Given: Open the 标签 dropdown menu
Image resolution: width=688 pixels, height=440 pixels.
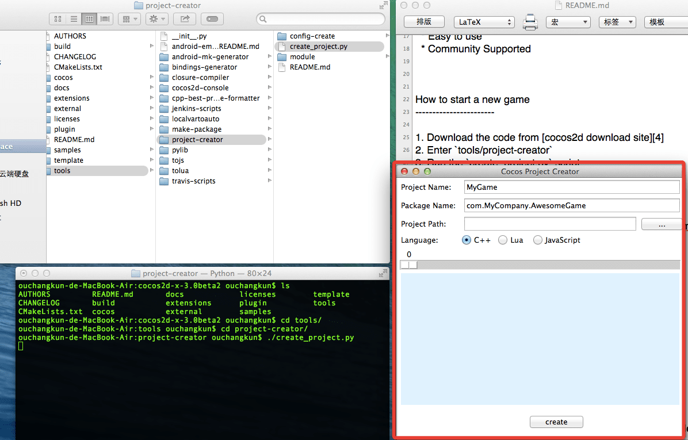Looking at the screenshot, I should (617, 22).
